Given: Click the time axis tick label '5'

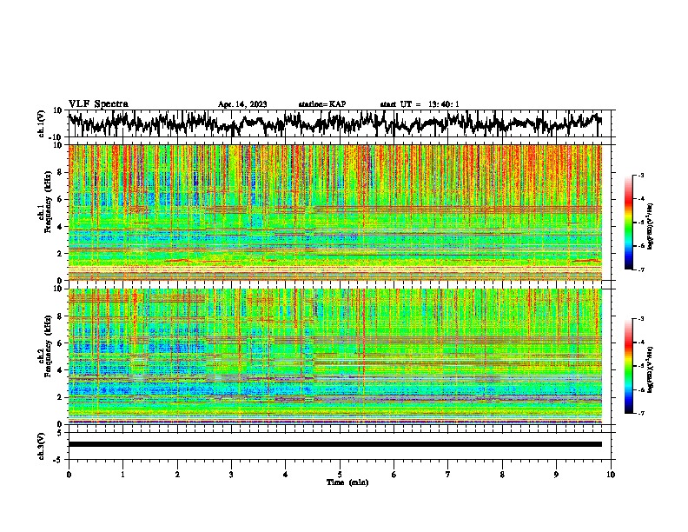Looking at the screenshot, I should (340, 475).
